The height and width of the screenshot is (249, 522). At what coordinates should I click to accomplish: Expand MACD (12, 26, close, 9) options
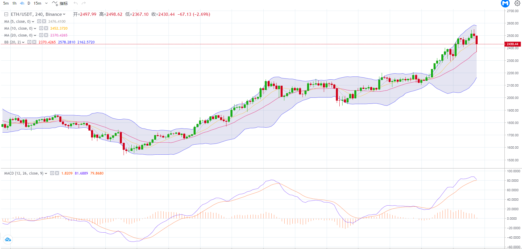[46, 173]
